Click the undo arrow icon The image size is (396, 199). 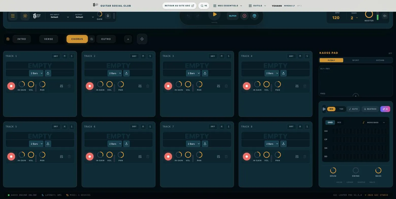pyautogui.click(x=188, y=16)
